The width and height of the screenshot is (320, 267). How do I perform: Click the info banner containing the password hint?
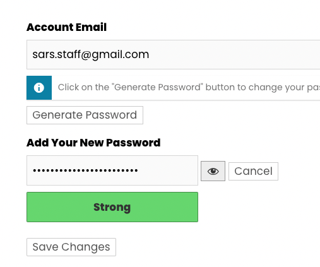pos(173,88)
